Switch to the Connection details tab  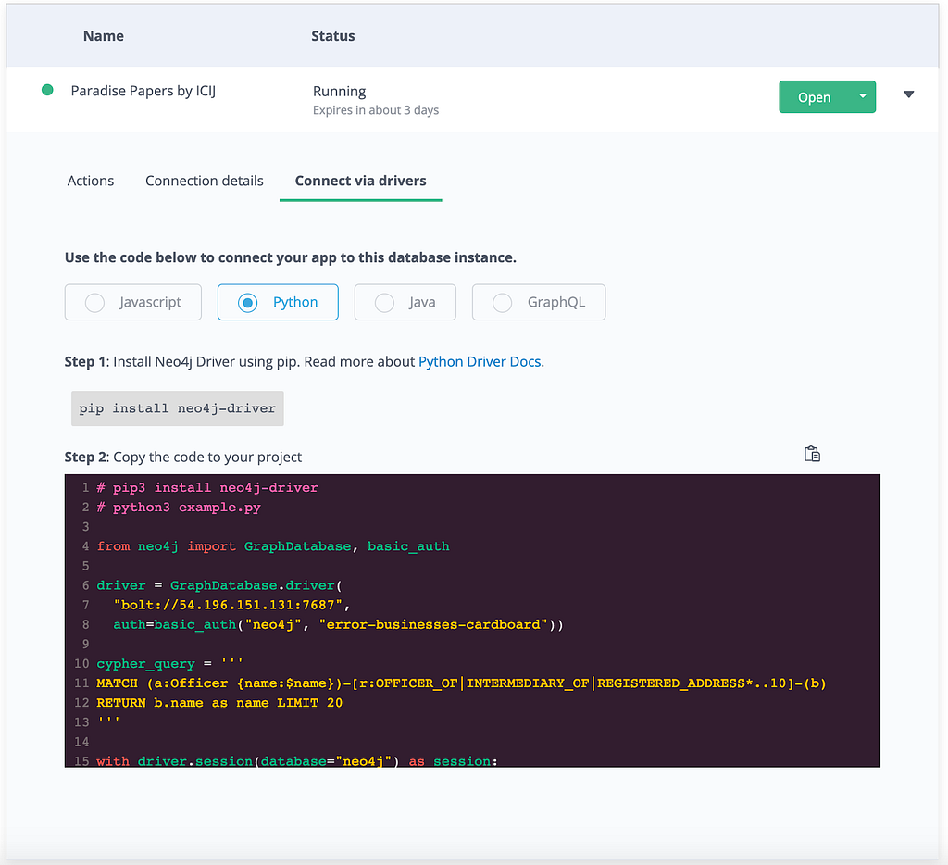click(205, 181)
